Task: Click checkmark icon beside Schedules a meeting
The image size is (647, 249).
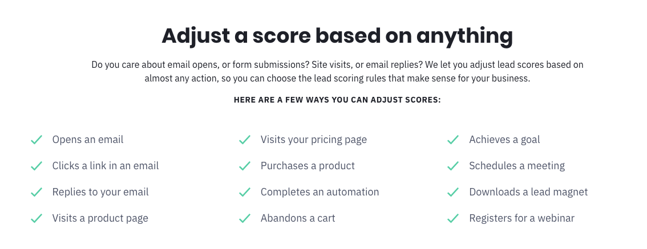Action: 453,166
